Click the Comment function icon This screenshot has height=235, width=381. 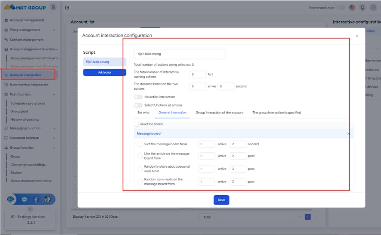pos(6,138)
